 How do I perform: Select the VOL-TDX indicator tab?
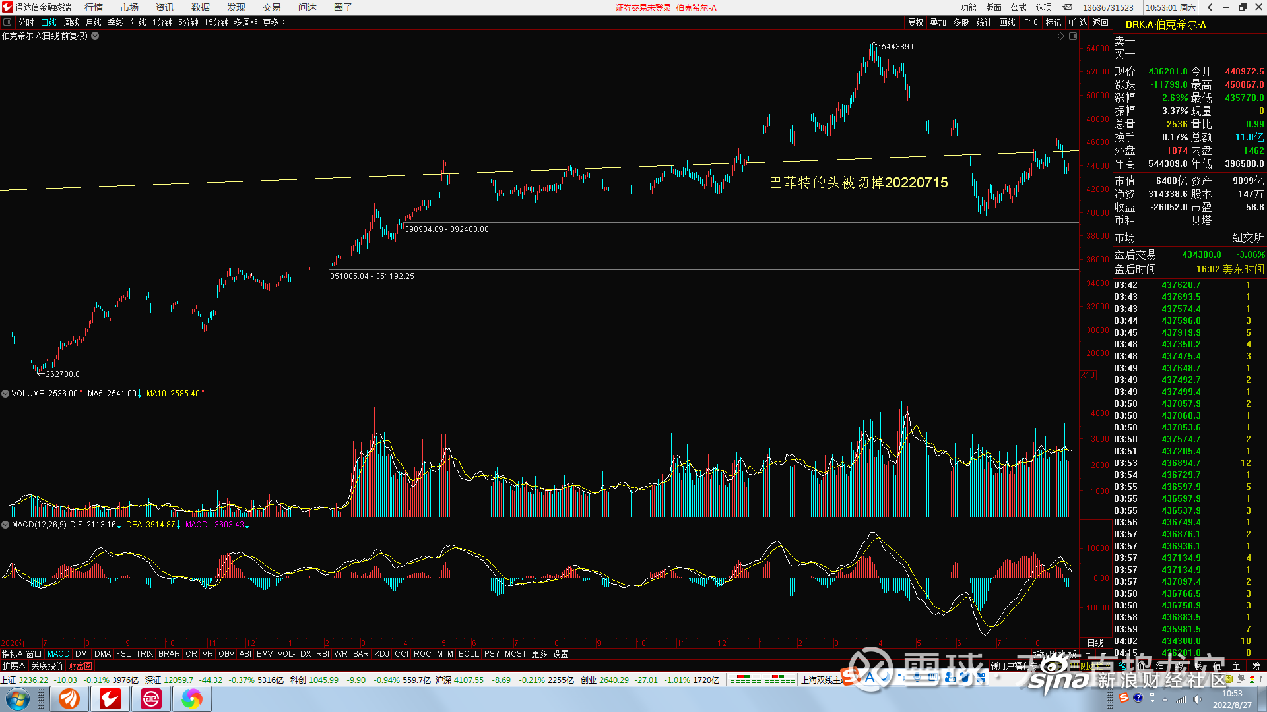pyautogui.click(x=294, y=654)
